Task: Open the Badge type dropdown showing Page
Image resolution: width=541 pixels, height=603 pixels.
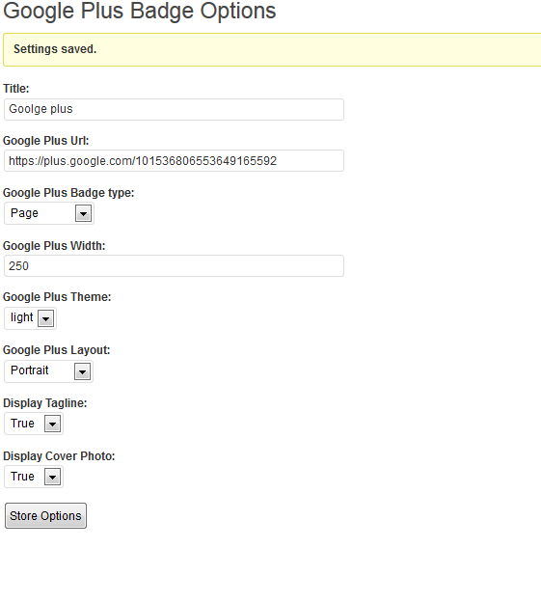Action: 49,213
